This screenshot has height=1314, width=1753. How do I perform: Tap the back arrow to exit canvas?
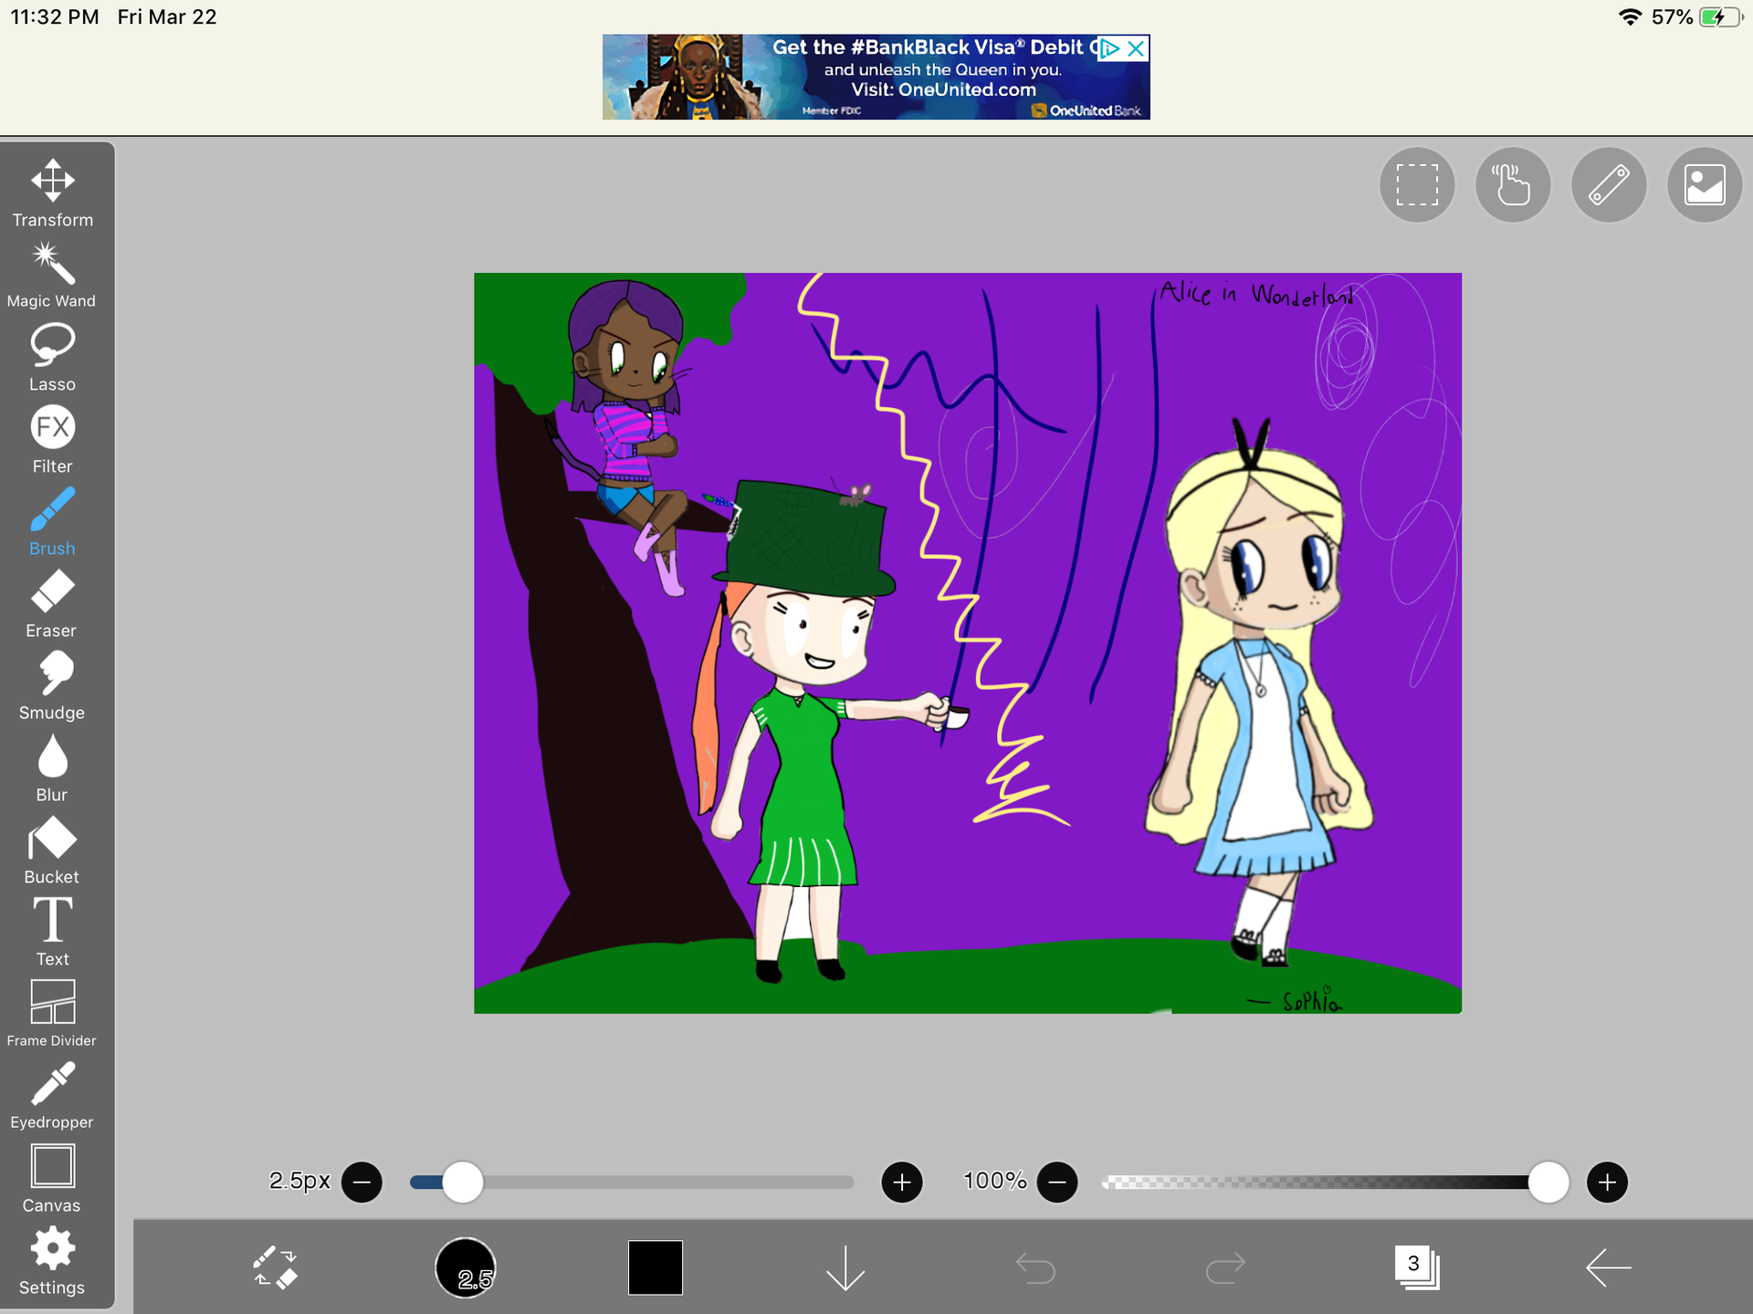tap(1608, 1267)
